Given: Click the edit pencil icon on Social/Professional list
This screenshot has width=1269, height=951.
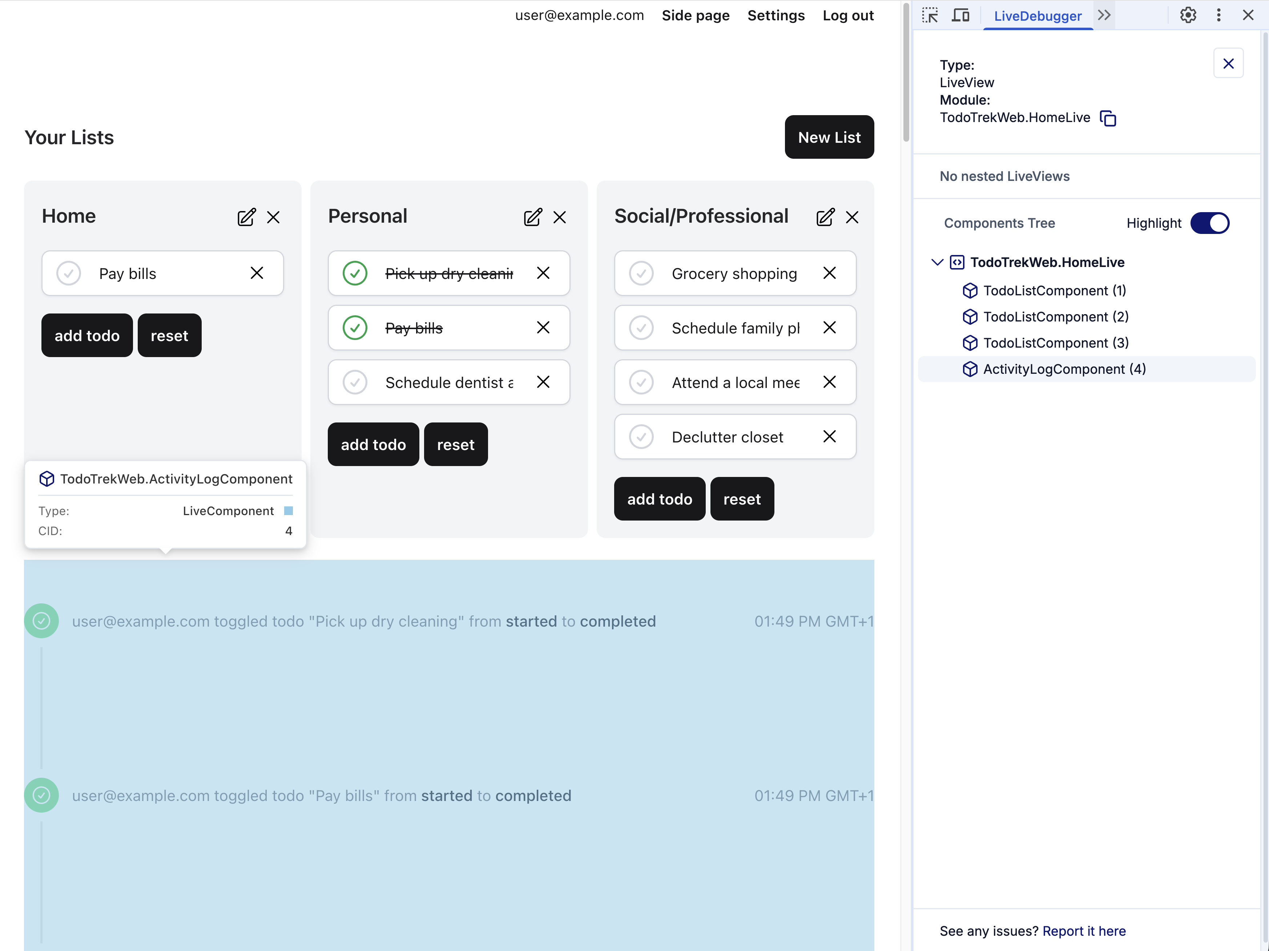Looking at the screenshot, I should click(x=825, y=217).
